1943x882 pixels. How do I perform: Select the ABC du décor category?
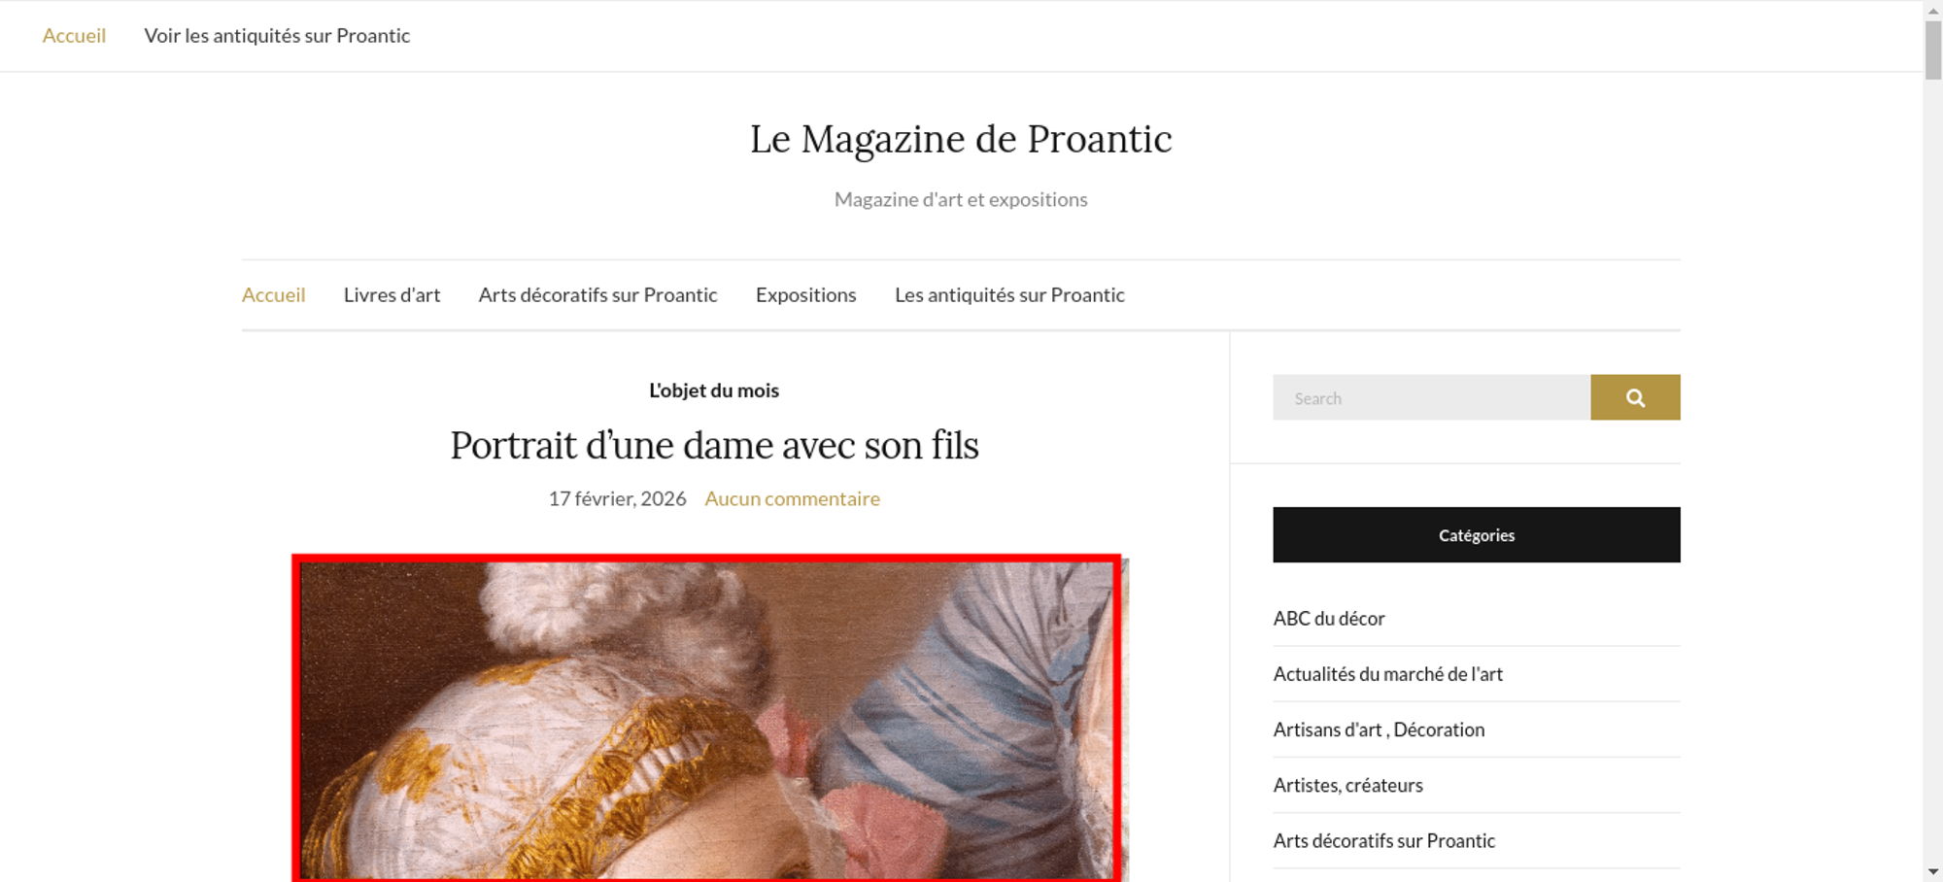[1328, 618]
